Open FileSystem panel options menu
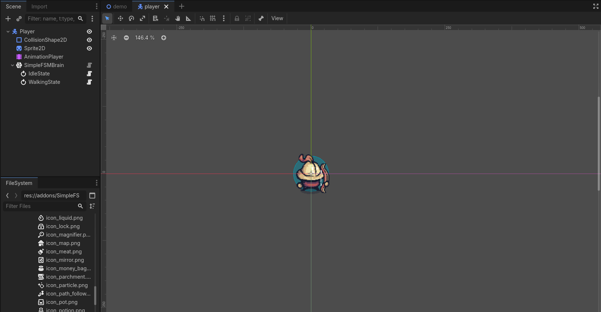601x312 pixels. 97,183
